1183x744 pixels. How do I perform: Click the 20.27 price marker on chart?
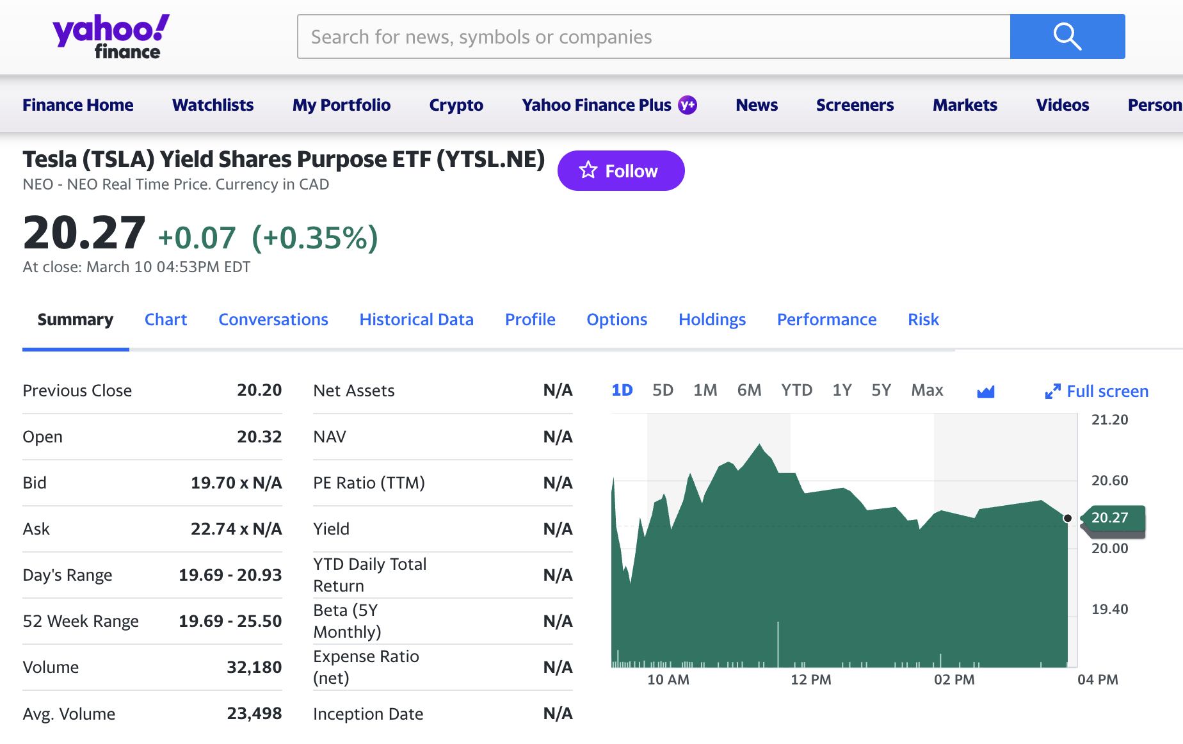(1113, 518)
